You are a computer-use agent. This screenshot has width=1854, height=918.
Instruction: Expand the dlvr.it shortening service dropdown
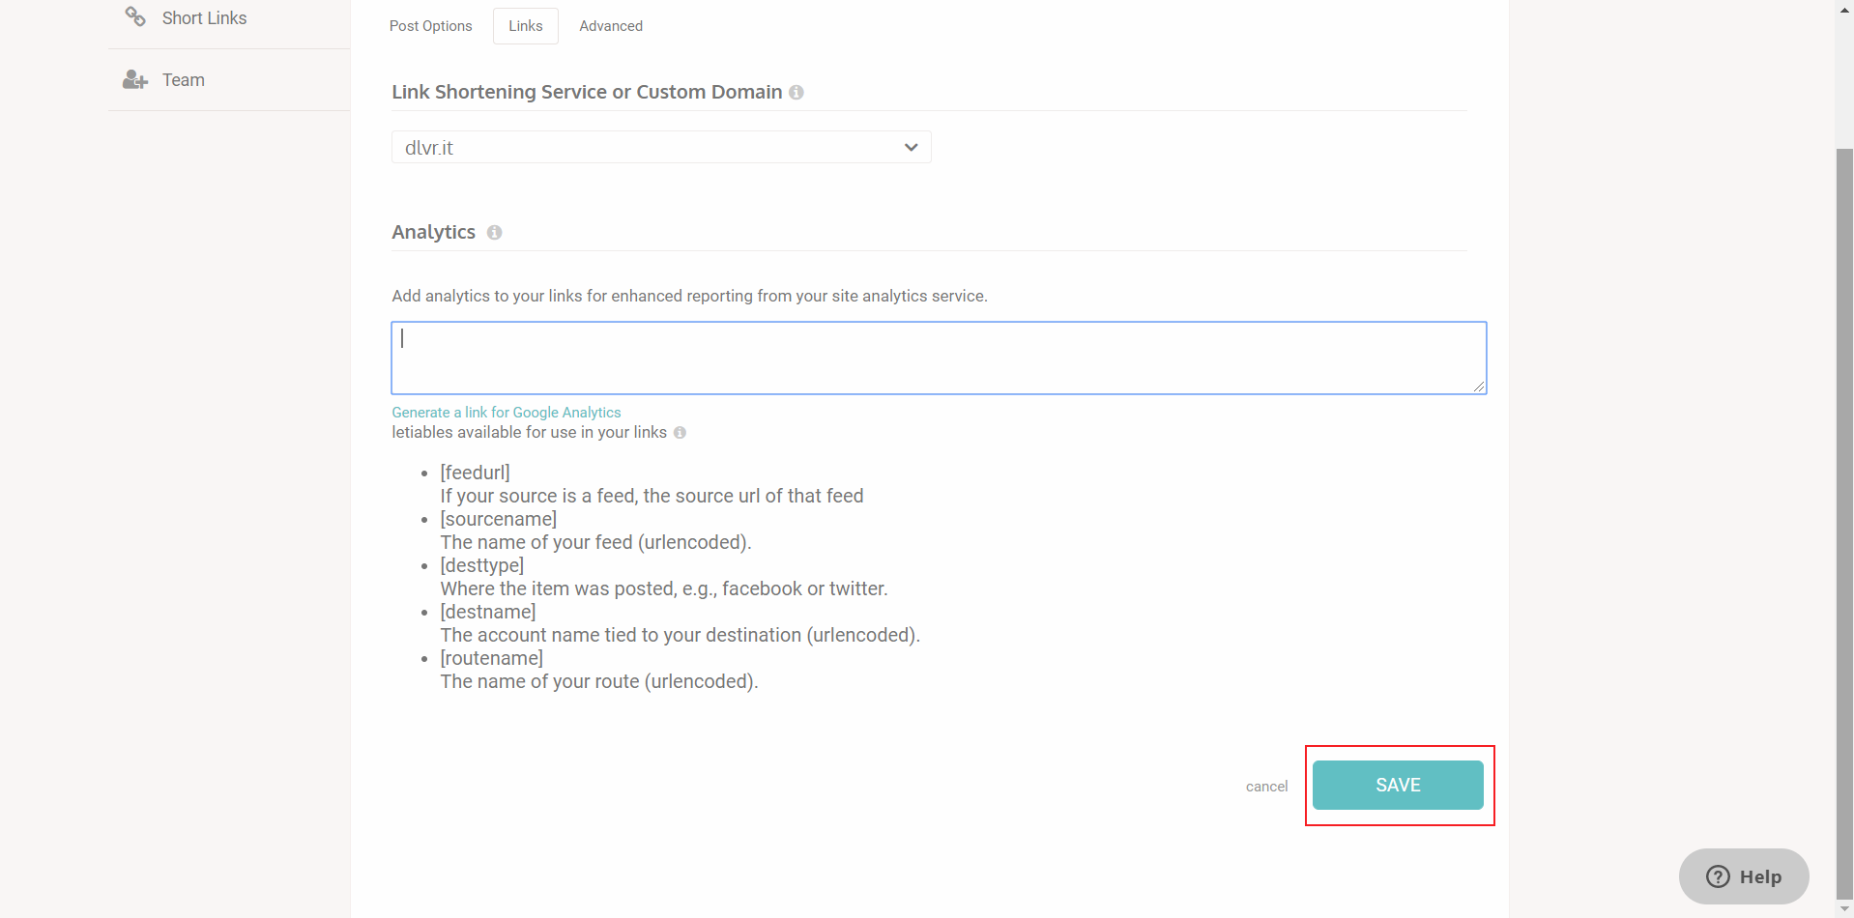click(661, 147)
